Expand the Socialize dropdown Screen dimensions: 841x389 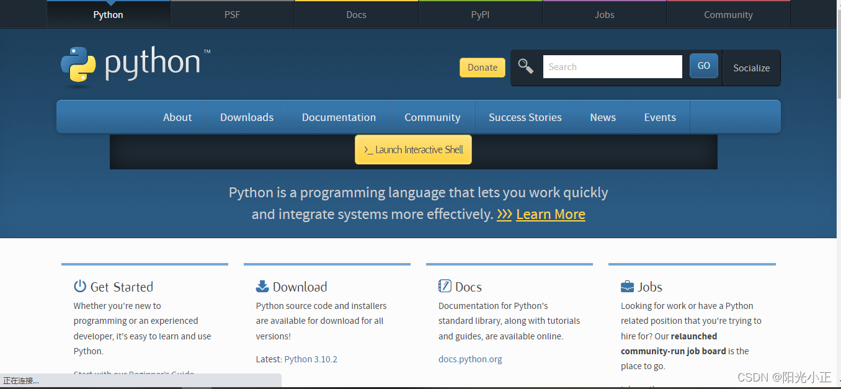tap(751, 68)
